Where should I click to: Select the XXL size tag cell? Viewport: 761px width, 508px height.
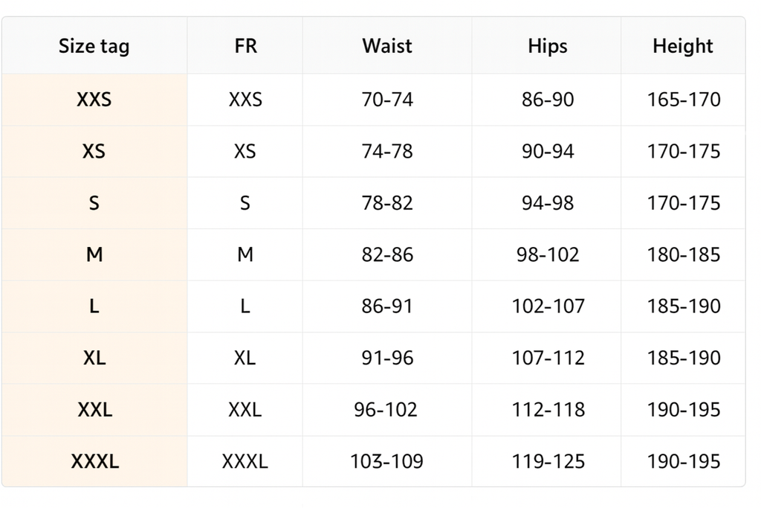point(94,410)
